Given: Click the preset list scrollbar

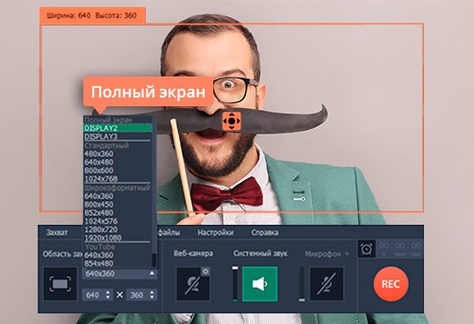Looking at the screenshot, I should [154, 192].
